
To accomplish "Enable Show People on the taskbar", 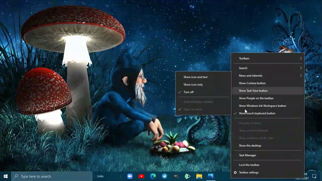I will coord(267,98).
